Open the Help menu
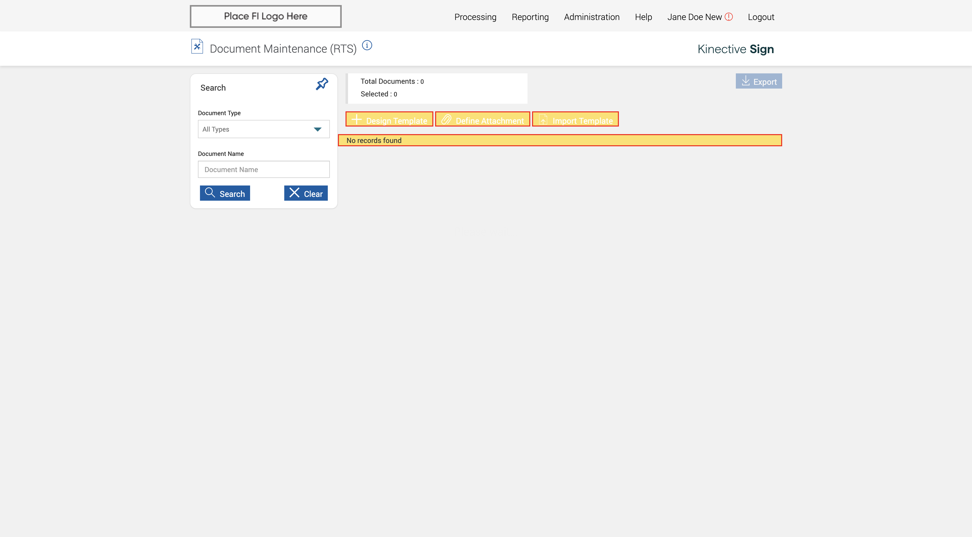Image resolution: width=972 pixels, height=537 pixels. point(643,17)
